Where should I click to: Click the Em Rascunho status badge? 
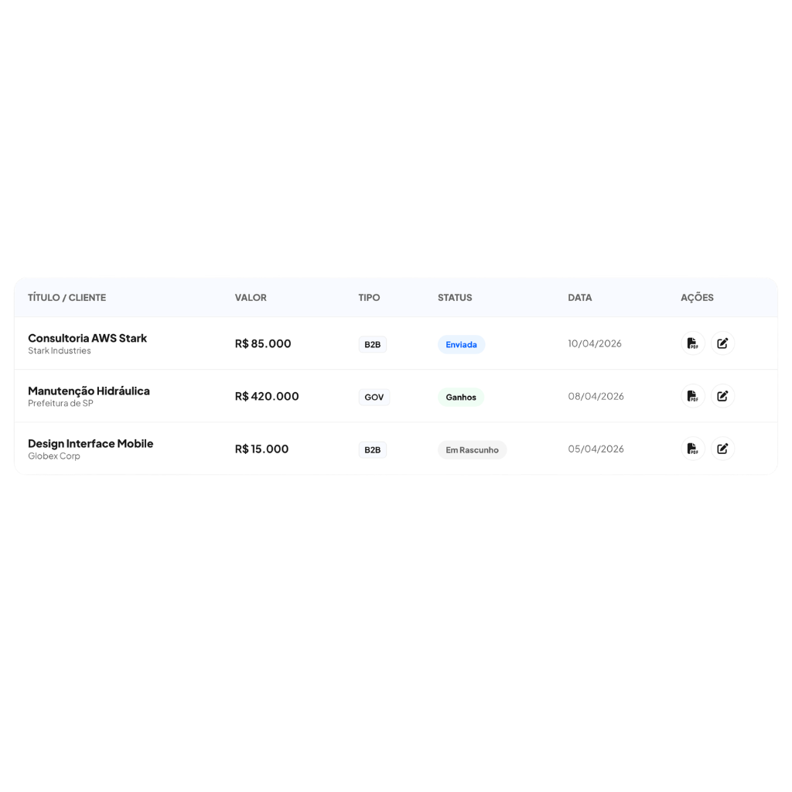point(472,449)
